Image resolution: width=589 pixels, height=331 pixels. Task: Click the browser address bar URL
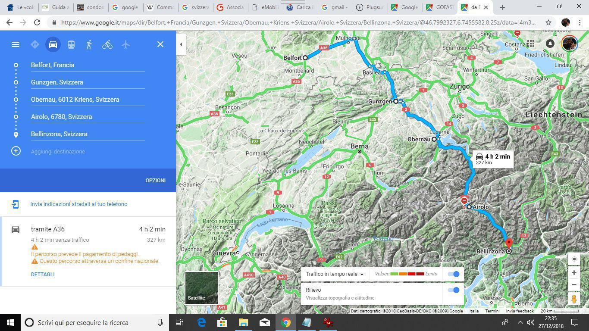[298, 22]
